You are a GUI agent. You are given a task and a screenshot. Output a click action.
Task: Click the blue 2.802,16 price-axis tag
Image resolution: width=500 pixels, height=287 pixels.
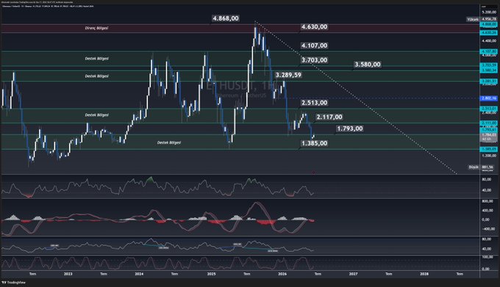pos(489,98)
